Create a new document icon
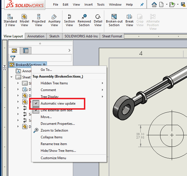 click(161, 4)
